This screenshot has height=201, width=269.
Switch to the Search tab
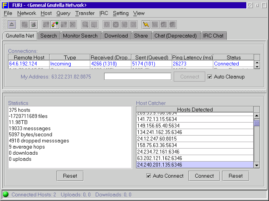pos(48,36)
